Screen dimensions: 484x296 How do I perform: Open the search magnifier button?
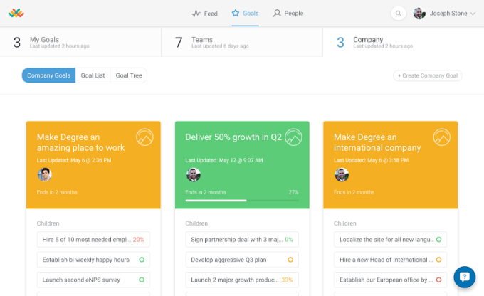(399, 14)
